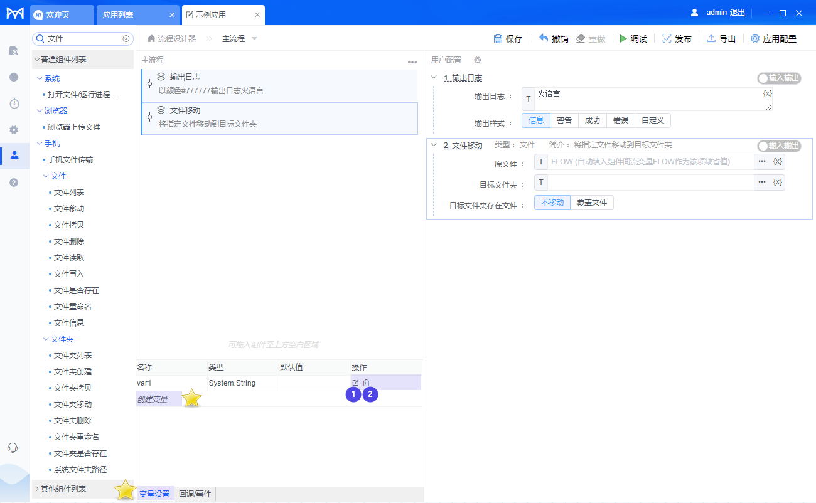Collapse the 1.输出日志 configuration section

(434, 78)
